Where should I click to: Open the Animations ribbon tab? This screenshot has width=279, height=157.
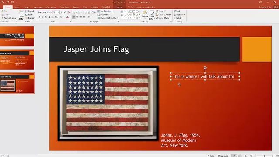tap(51, 7)
